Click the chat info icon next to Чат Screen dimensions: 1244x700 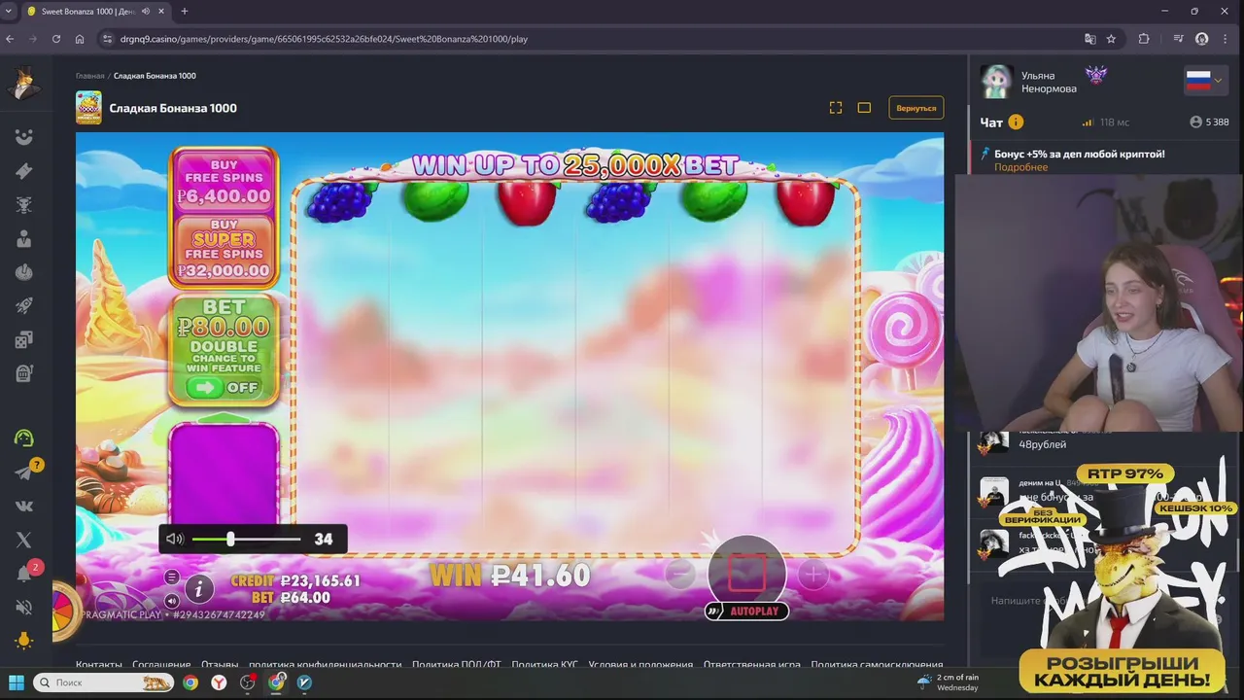(x=1016, y=122)
